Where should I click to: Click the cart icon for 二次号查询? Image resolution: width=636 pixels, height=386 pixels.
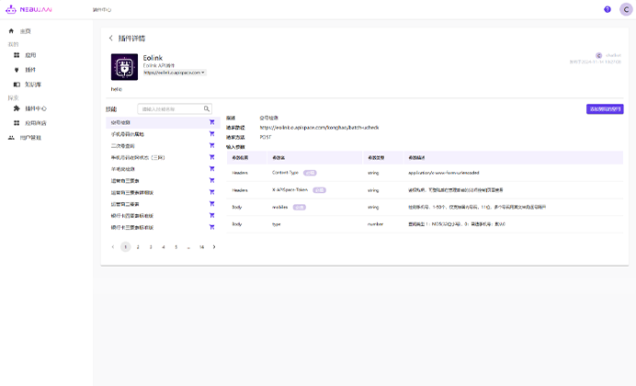pos(211,145)
